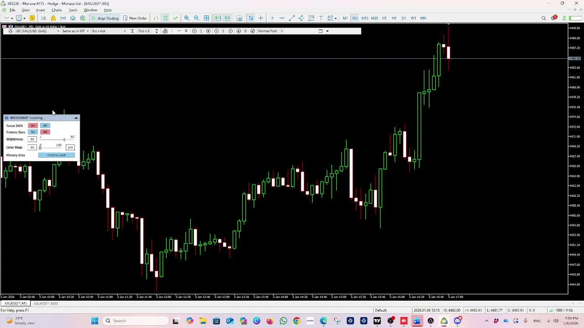Switch to line chart icon
The width and height of the screenshot is (584, 328).
tap(175, 18)
